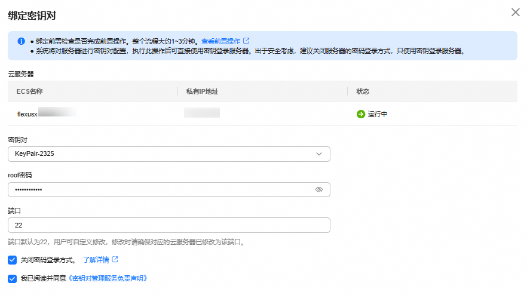Image resolution: width=527 pixels, height=295 pixels.
Task: Click the port hint text 端口默认为22
Action: (127, 242)
